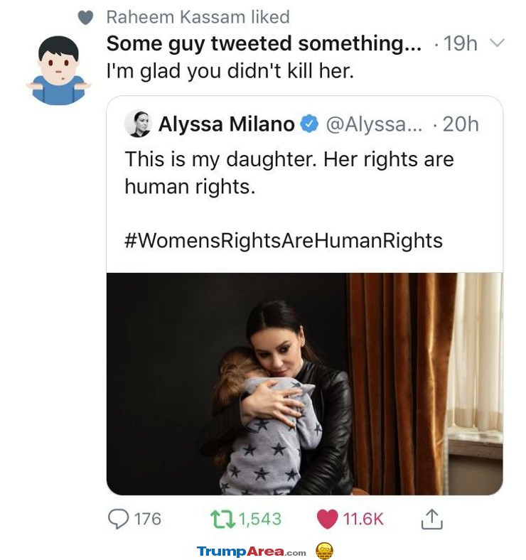The image size is (526, 560).
Task: Click the reply speech bubble icon
Action: [x=118, y=519]
